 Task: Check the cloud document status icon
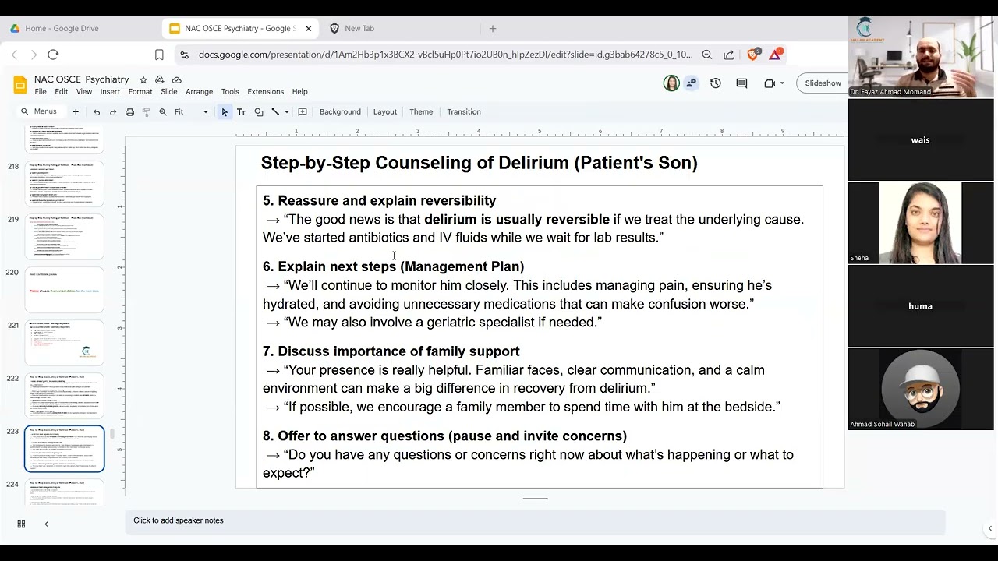[x=177, y=79]
